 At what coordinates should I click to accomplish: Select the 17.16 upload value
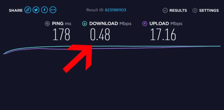163,35
